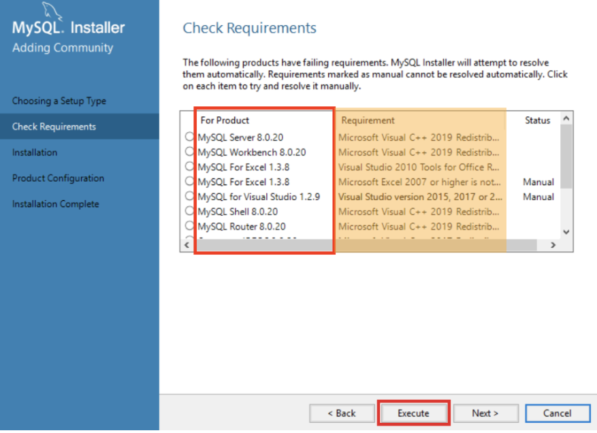Click Visual Studio version 2015, 2017 requirement
This screenshot has width=597, height=433.
[420, 197]
